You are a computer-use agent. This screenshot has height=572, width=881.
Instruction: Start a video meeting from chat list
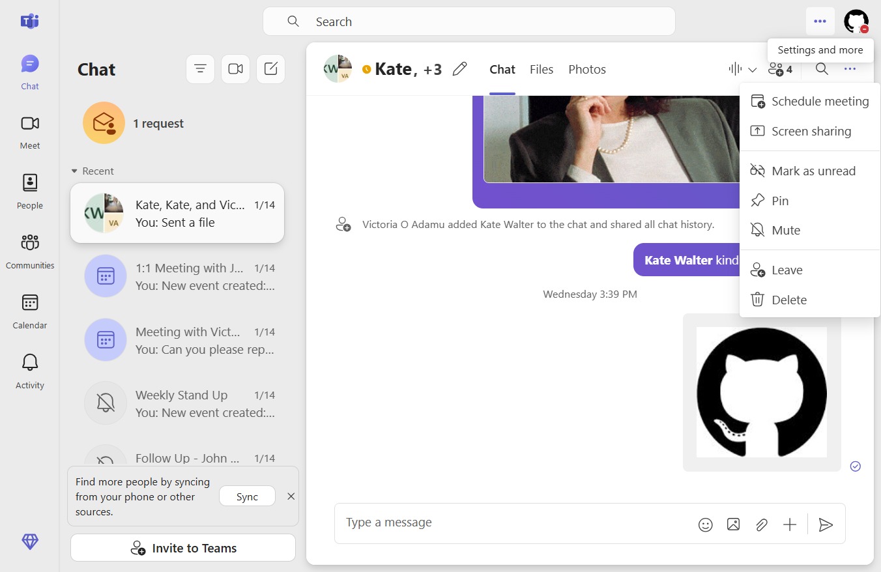(236, 69)
